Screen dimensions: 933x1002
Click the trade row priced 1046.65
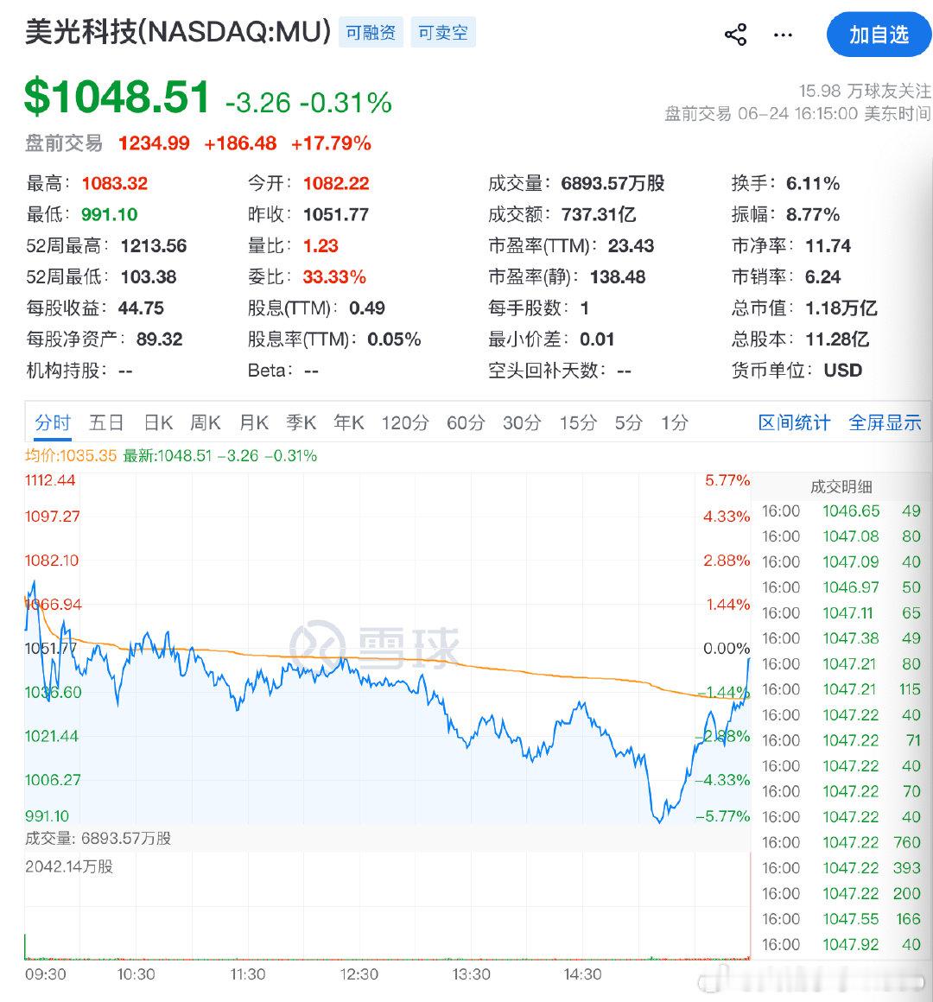pos(841,511)
